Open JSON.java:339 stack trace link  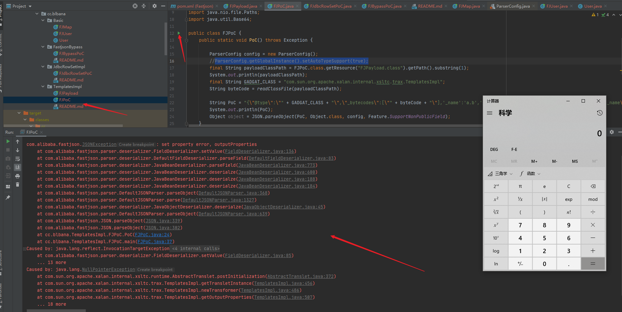click(163, 221)
